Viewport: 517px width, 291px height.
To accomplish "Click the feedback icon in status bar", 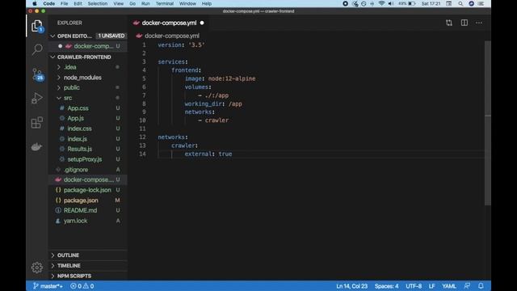I will pos(467,286).
